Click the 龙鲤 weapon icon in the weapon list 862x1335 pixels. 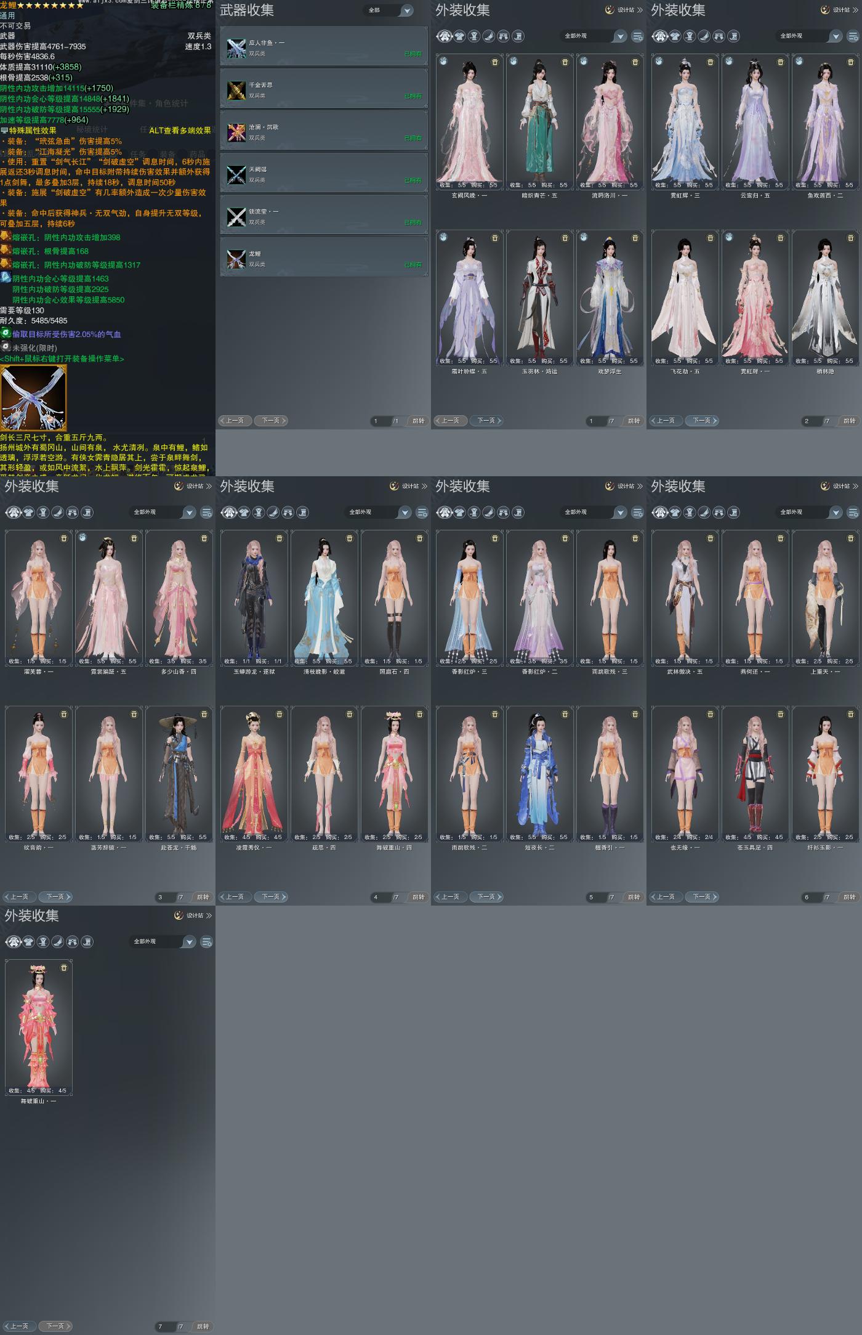236,259
